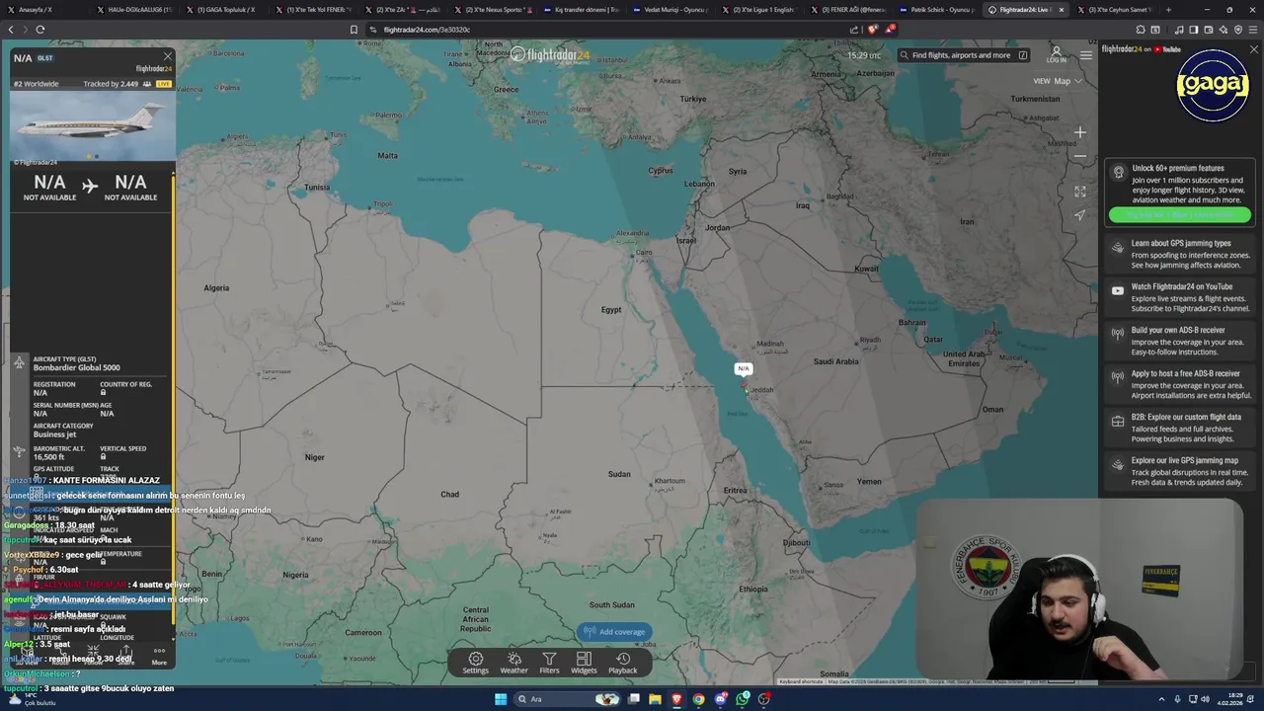The height and width of the screenshot is (711, 1264).
Task: Close the Flightradar24 YouTube side panel
Action: [1254, 48]
